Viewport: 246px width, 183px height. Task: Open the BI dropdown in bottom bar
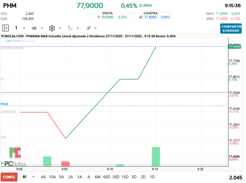coord(33,177)
